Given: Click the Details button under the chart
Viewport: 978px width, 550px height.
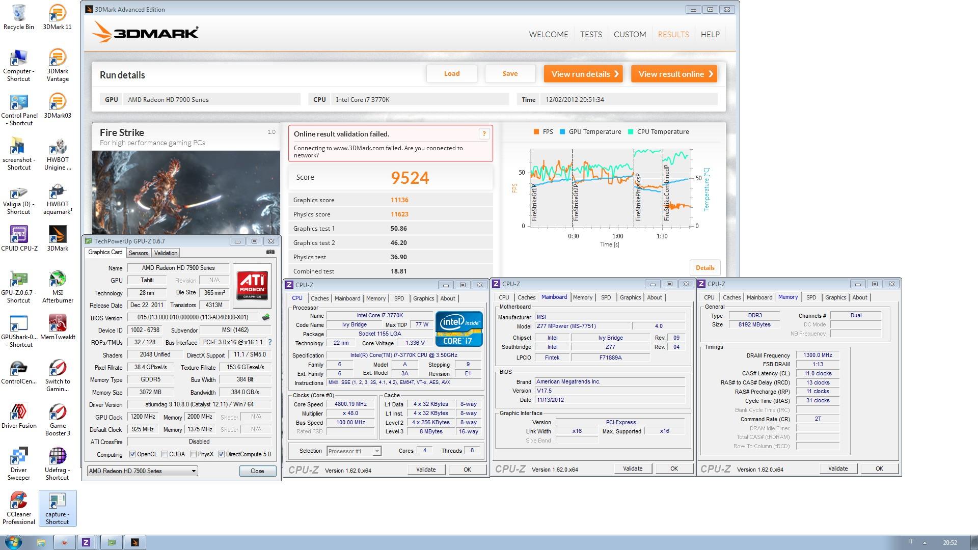Looking at the screenshot, I should (x=705, y=268).
